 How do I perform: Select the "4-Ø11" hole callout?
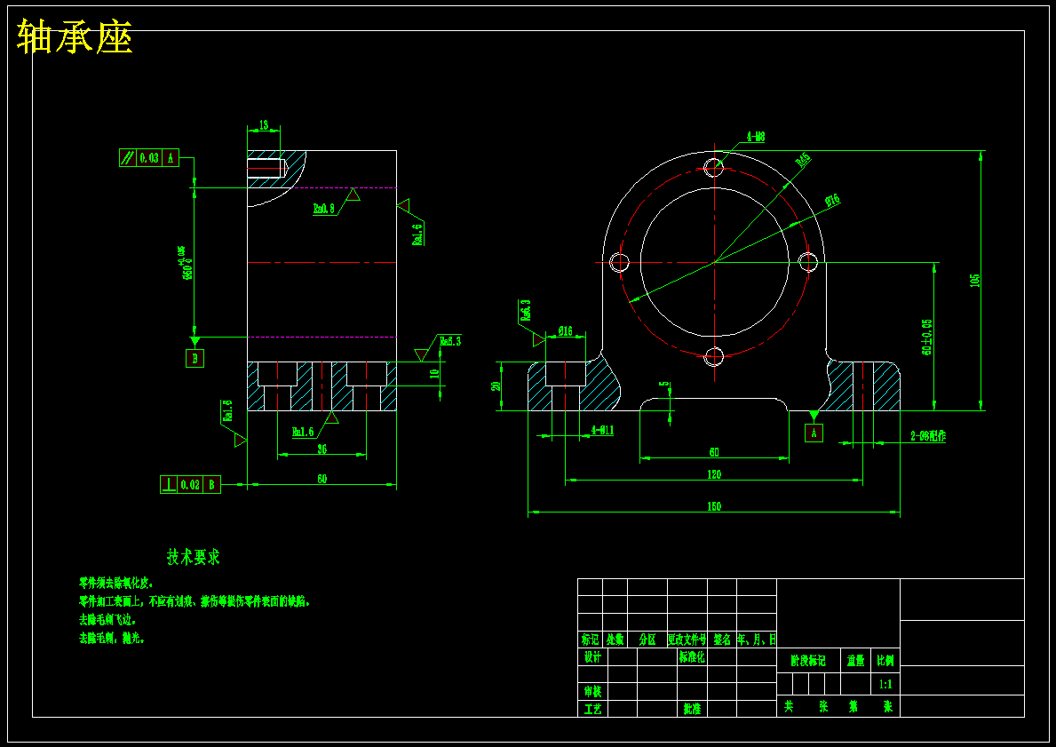coord(602,431)
